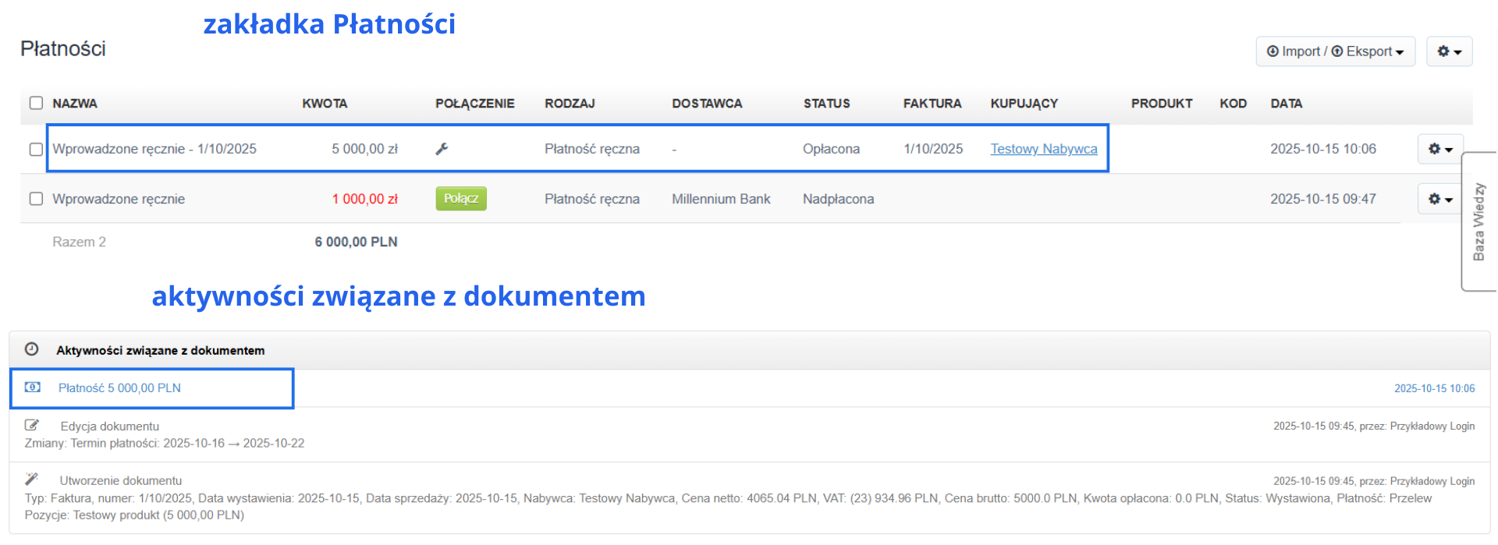Click the POŁĄCZENIE column header
1498x545 pixels.
(x=475, y=104)
